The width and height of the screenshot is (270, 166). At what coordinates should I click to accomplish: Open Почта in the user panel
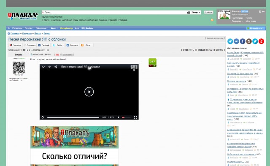(x=248, y=18)
